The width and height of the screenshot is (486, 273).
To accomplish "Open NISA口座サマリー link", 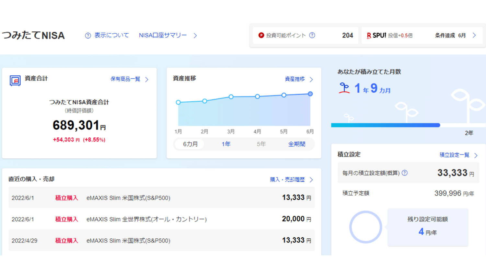I will coord(163,35).
